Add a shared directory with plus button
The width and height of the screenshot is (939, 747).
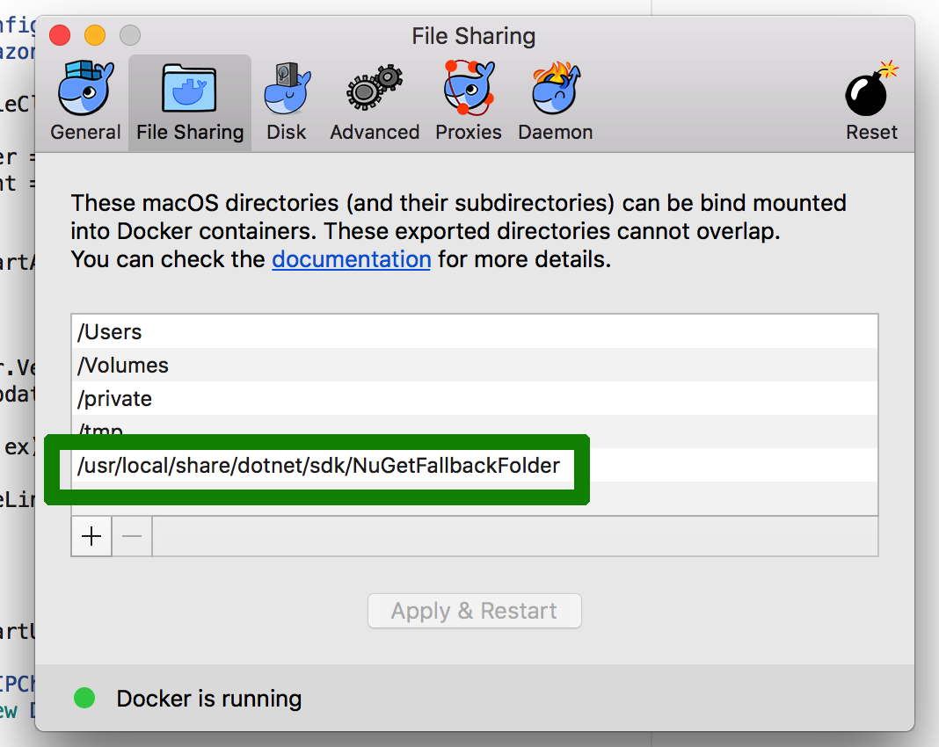click(91, 536)
